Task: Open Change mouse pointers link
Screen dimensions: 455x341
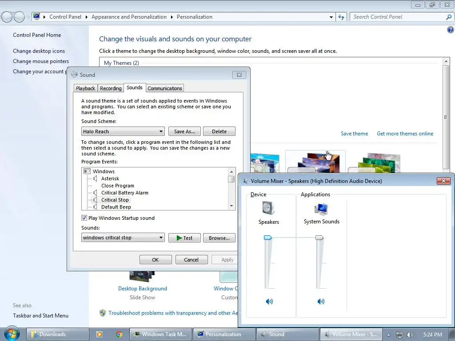Action: click(x=41, y=61)
